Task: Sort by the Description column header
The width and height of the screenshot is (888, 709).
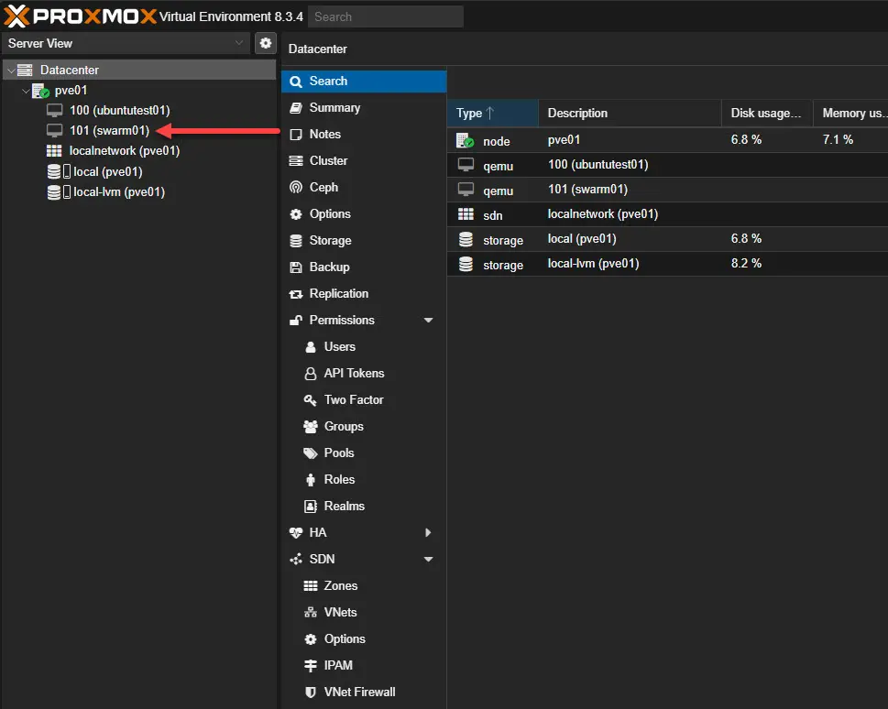Action: pyautogui.click(x=630, y=114)
